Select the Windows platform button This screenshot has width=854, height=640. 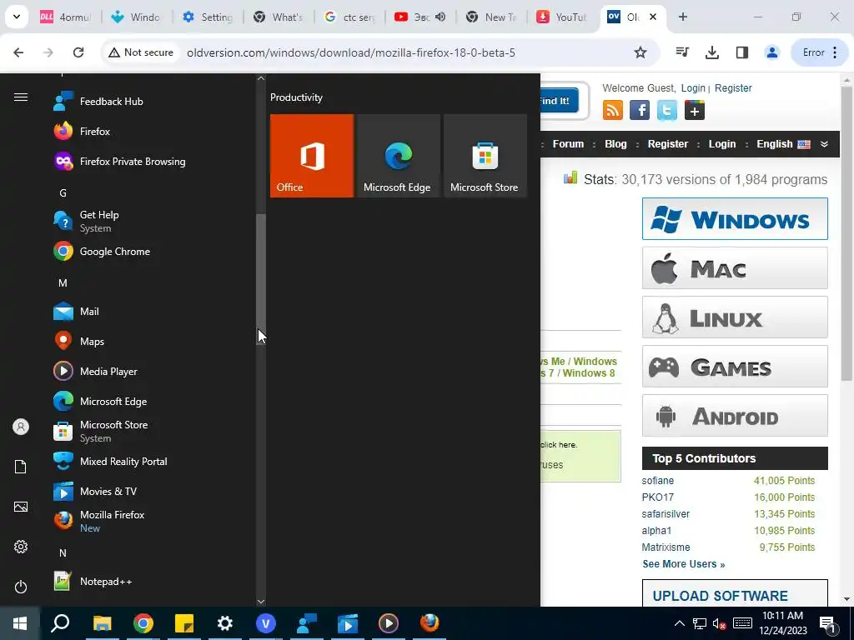[735, 219]
